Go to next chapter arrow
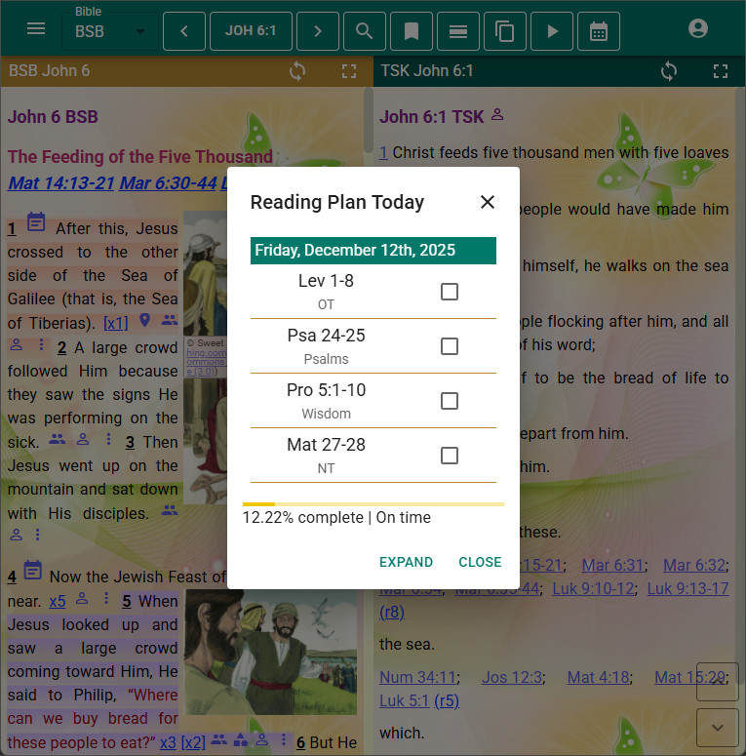 point(318,31)
